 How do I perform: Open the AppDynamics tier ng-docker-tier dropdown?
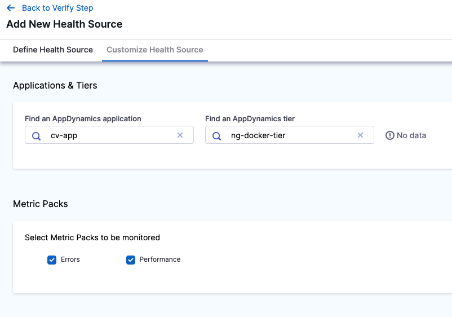(x=290, y=135)
